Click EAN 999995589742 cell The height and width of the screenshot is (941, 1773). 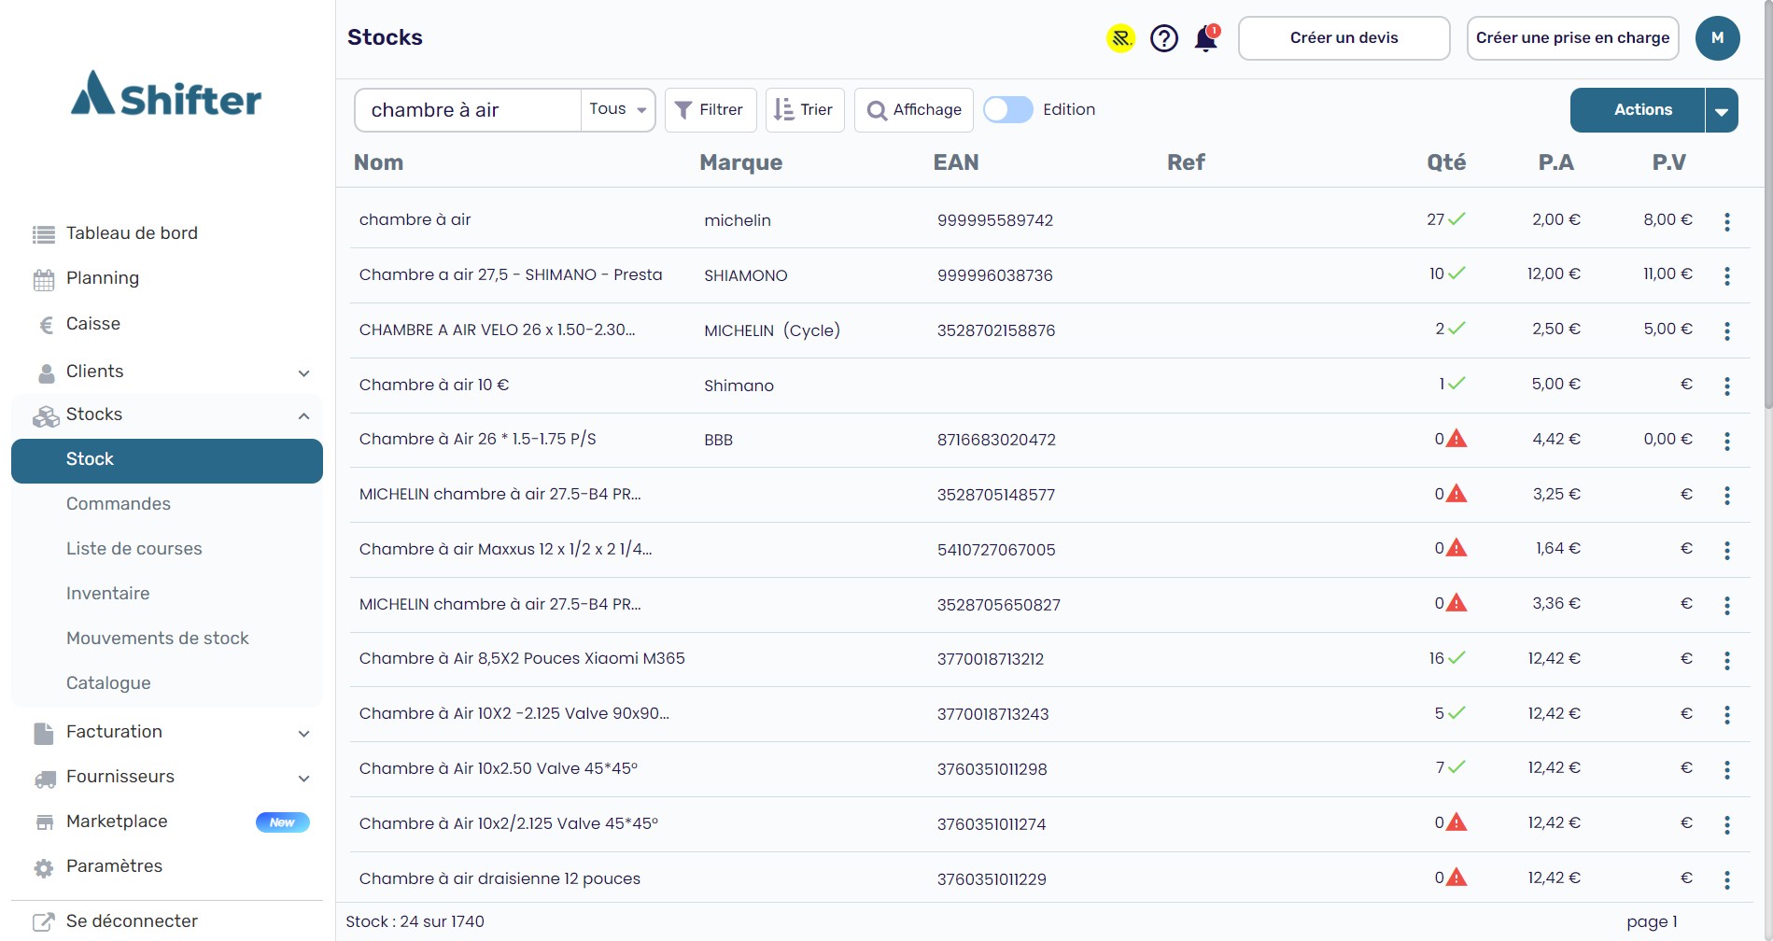coord(995,220)
